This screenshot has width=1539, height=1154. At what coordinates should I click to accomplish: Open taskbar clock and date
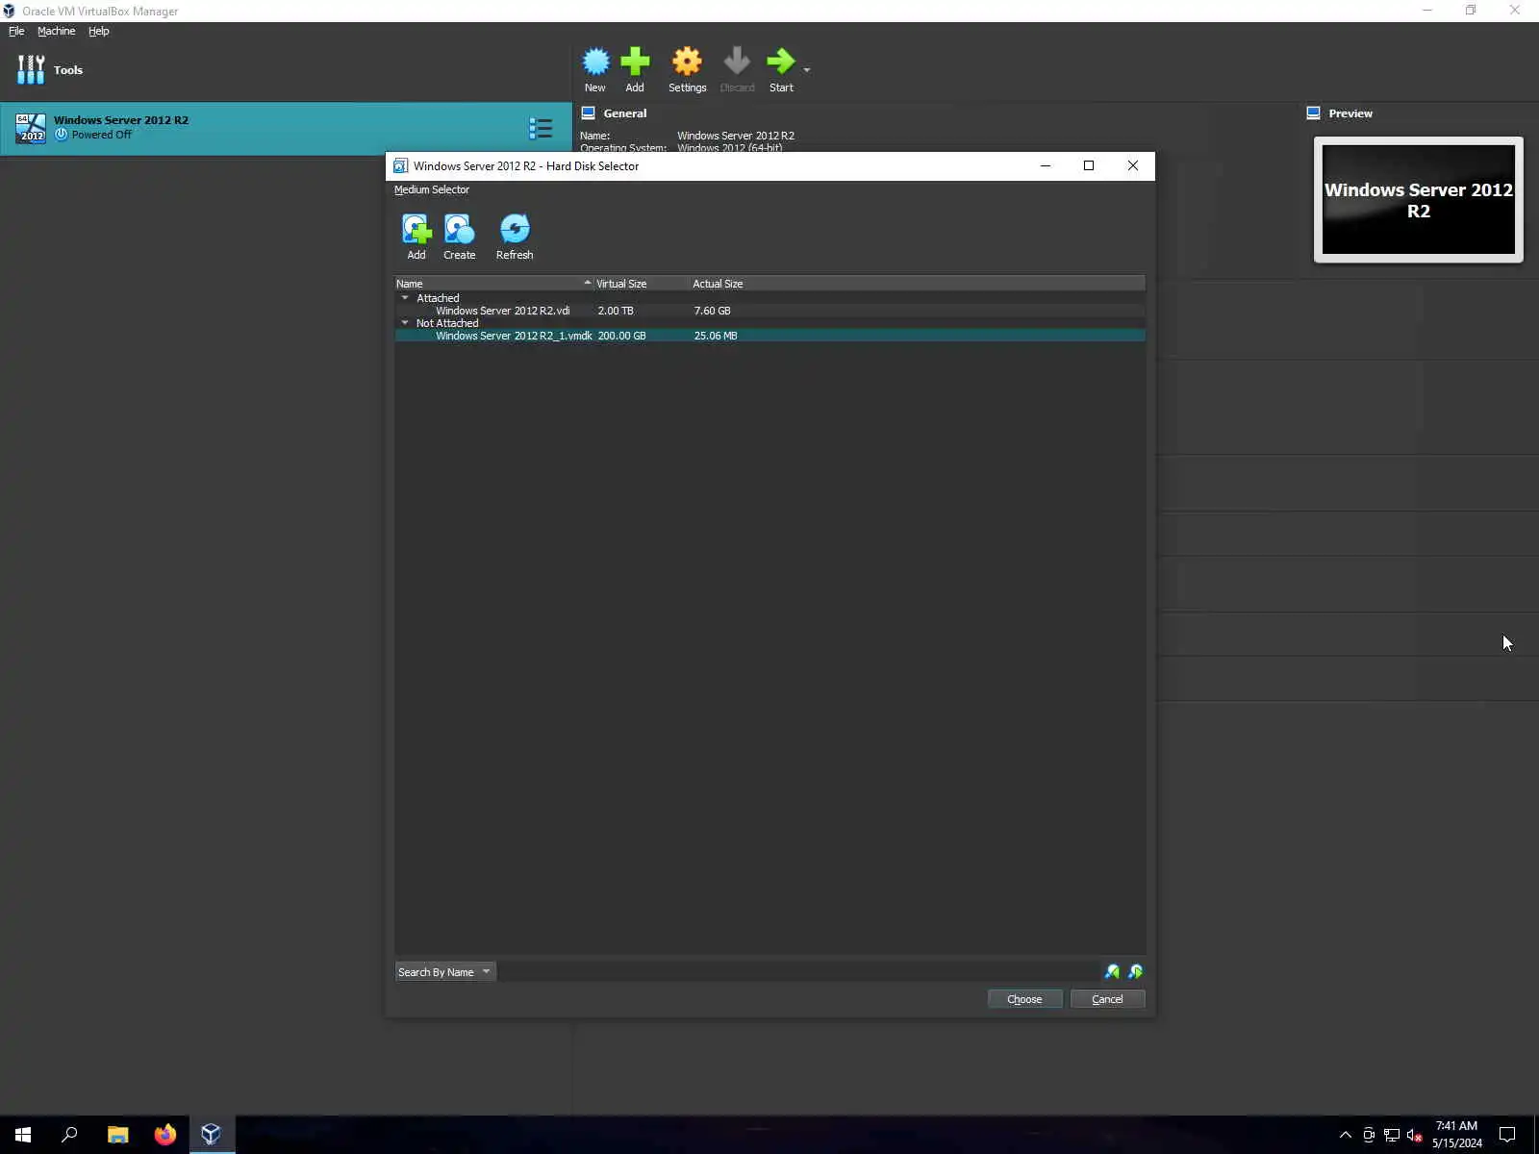click(1456, 1135)
